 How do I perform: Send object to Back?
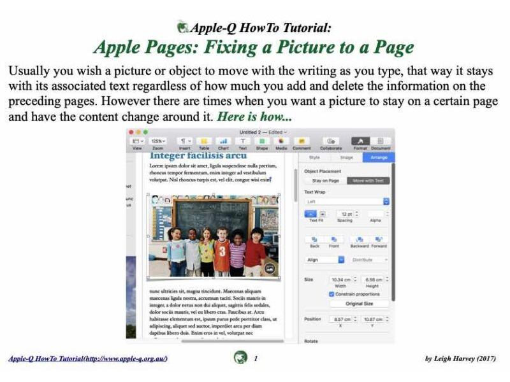coord(314,239)
